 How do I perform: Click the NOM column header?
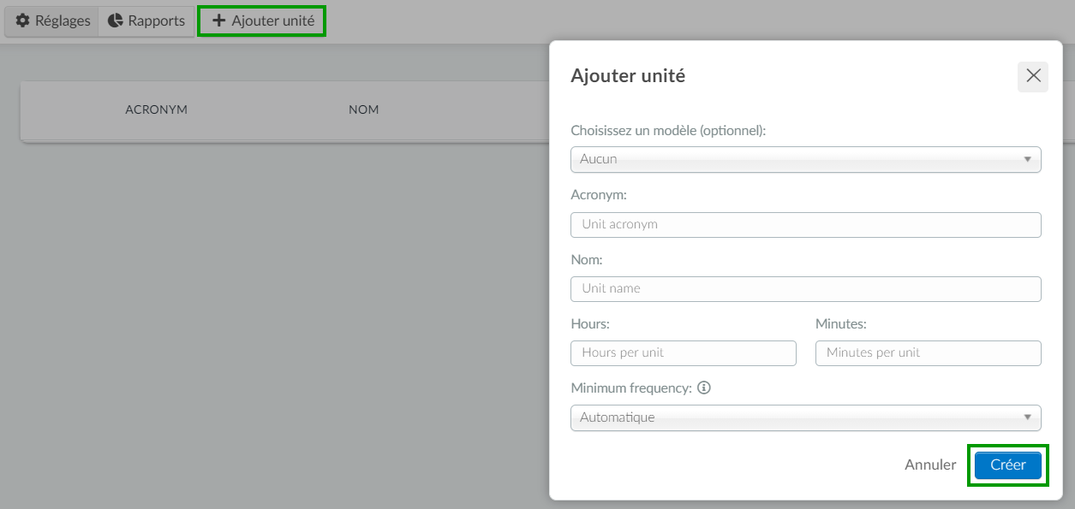point(364,109)
